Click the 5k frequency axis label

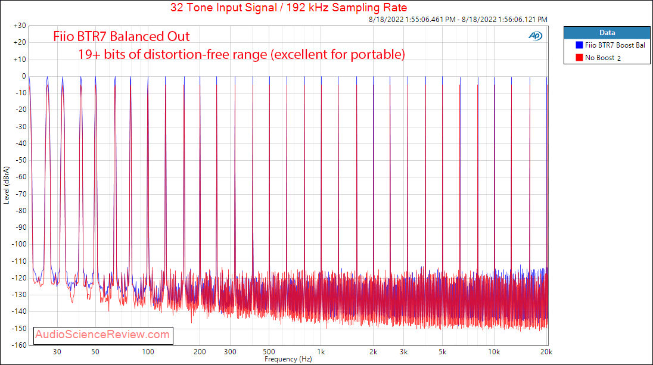pyautogui.click(x=442, y=352)
